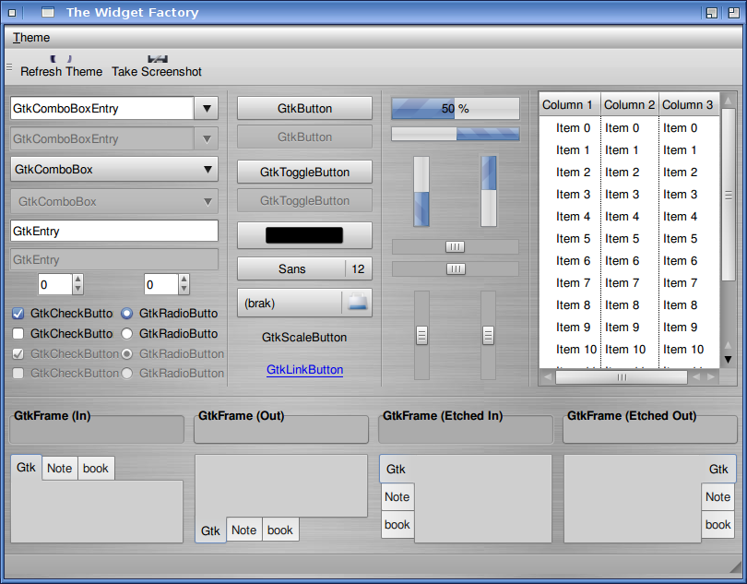Click the window menu icon in the title bar
This screenshot has height=584, width=747.
12,13
